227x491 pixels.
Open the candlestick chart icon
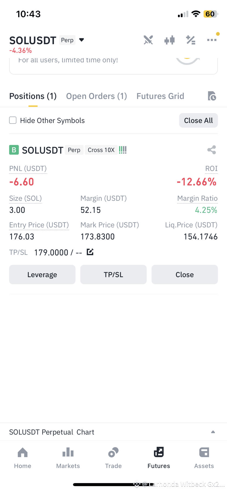coord(169,40)
